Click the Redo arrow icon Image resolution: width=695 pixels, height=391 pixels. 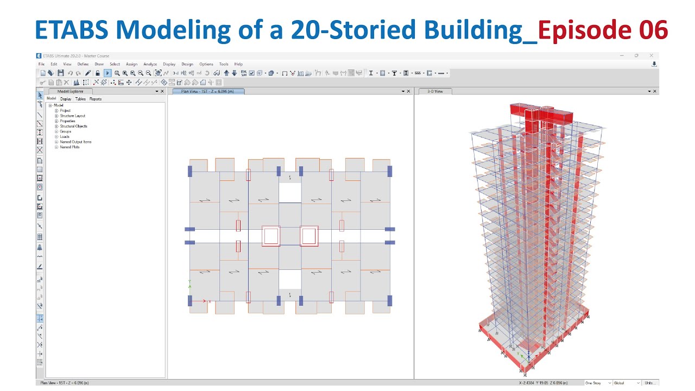79,73
